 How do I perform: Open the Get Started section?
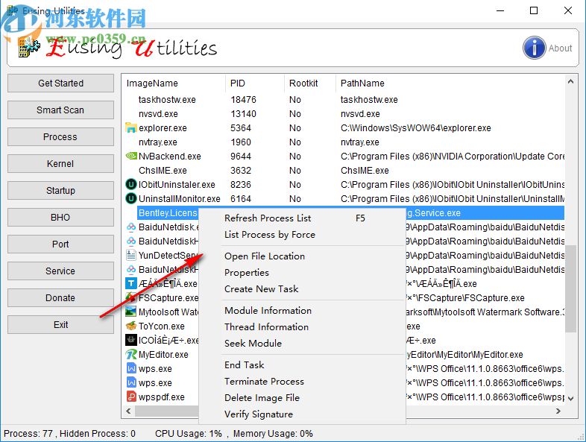coord(60,83)
